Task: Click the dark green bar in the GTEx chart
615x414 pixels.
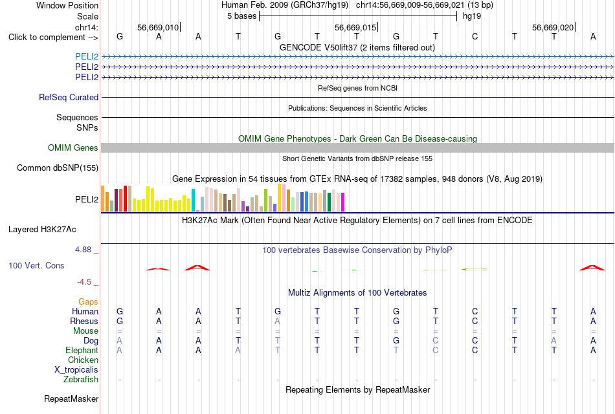Action: pyautogui.click(x=329, y=202)
